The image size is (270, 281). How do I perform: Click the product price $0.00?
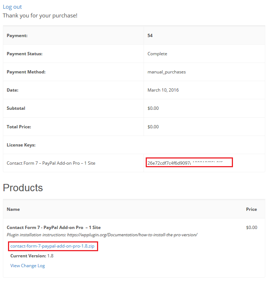(x=251, y=228)
